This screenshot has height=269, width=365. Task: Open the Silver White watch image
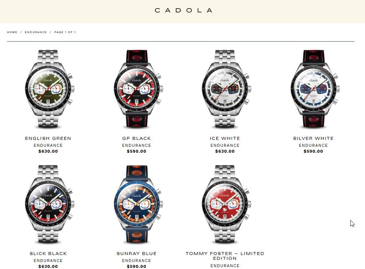coord(315,89)
